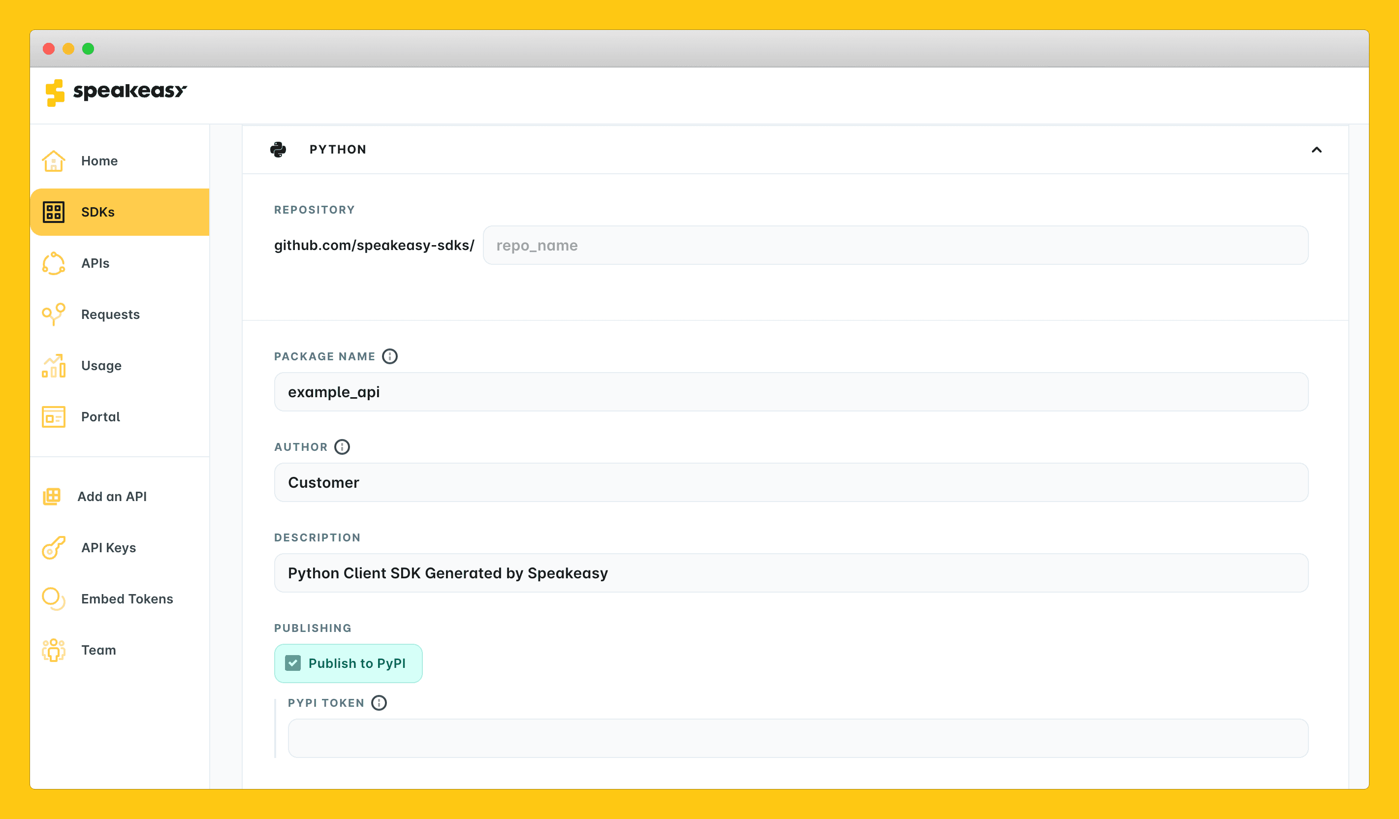
Task: Click the Portal window icon
Action: tap(53, 416)
